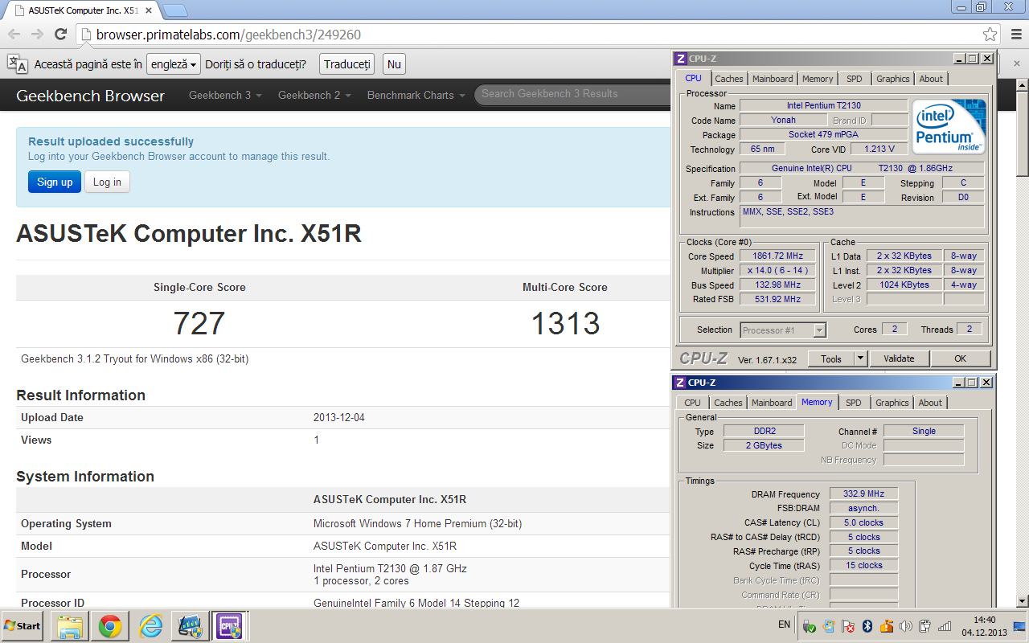Select Caches tab in lower CPU-Z window
The width and height of the screenshot is (1029, 643).
pyautogui.click(x=728, y=403)
